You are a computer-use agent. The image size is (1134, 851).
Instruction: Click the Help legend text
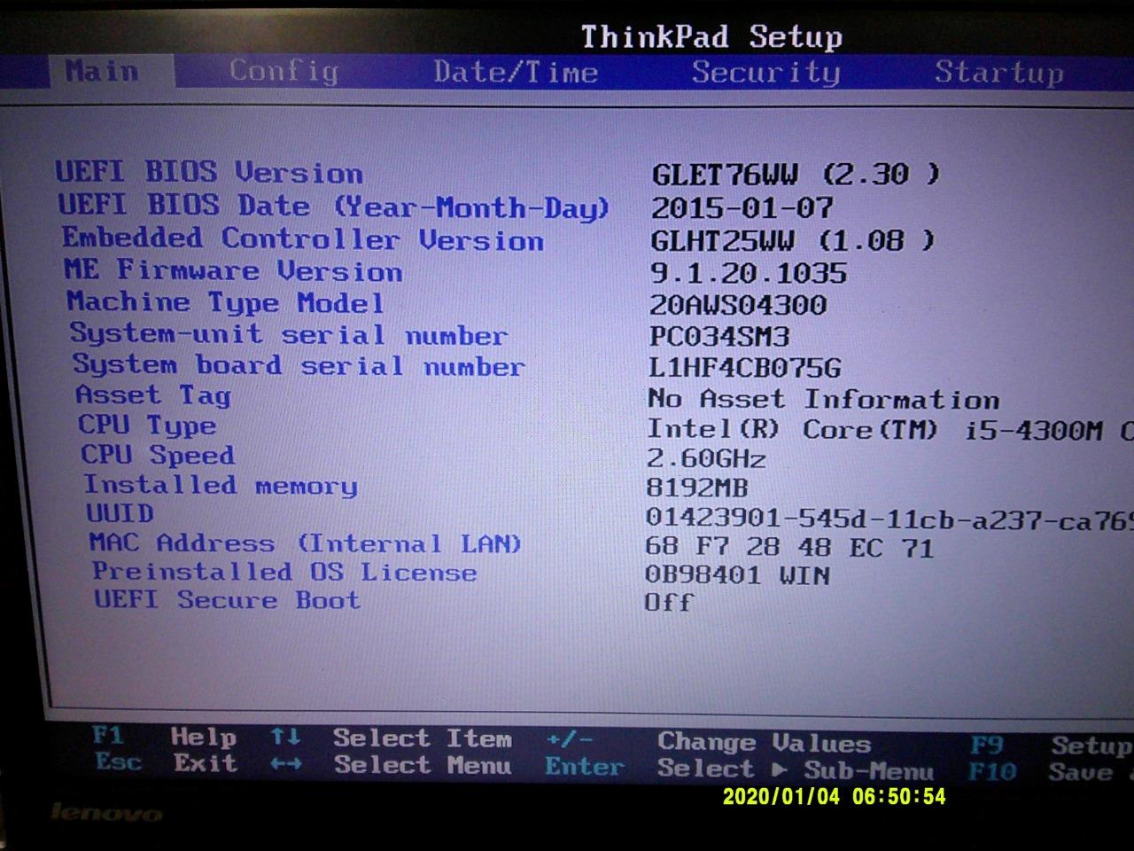click(204, 737)
